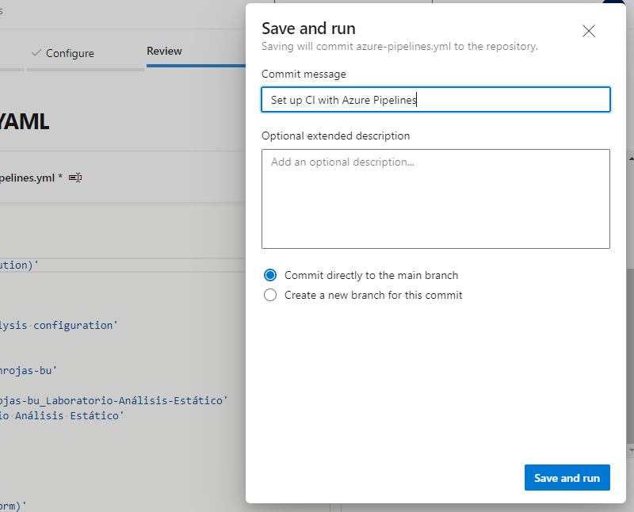Click the rename icon beside pipelines.yml
The image size is (634, 512).
(x=75, y=178)
